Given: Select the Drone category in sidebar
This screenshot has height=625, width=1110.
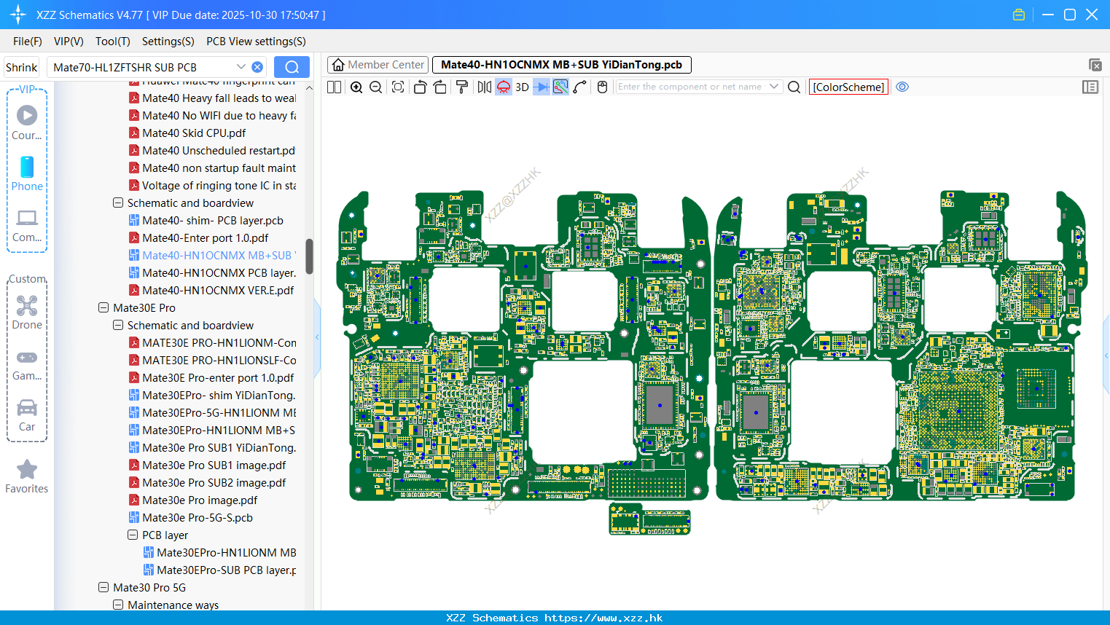Looking at the screenshot, I should [27, 312].
